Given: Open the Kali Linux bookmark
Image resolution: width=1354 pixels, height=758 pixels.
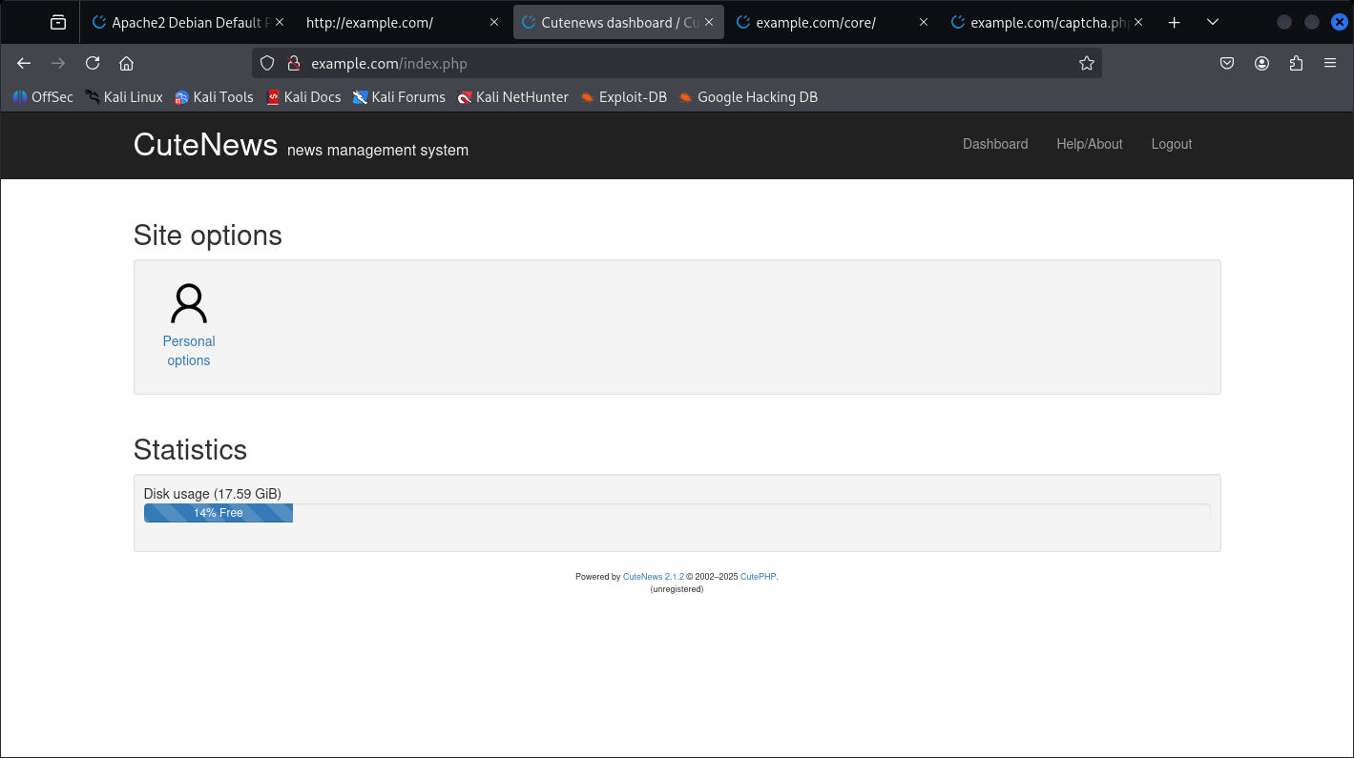Looking at the screenshot, I should tap(124, 97).
